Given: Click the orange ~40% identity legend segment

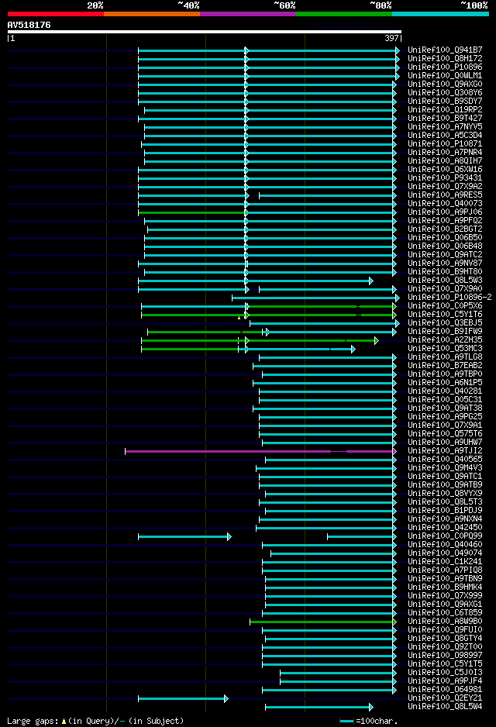Looking at the screenshot, I should [152, 14].
